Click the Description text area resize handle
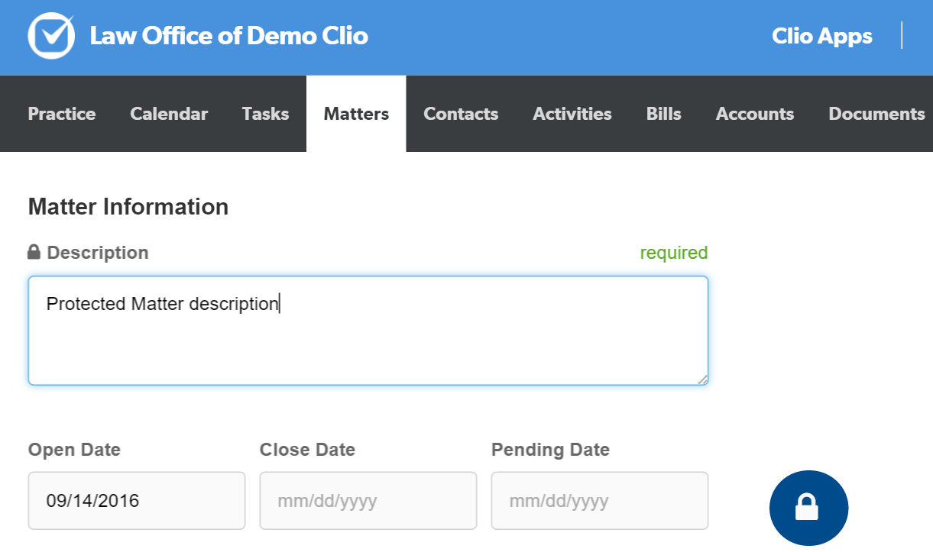Screen dimensions: 933x552 coord(702,379)
